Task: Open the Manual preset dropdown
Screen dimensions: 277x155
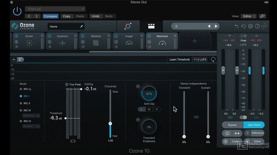Action: click(55, 9)
